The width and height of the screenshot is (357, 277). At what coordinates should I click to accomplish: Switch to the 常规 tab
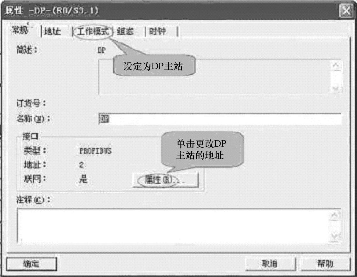click(x=20, y=30)
